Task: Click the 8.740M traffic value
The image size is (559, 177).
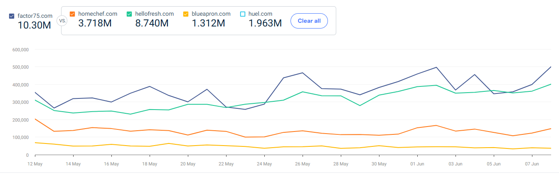Action: 152,23
